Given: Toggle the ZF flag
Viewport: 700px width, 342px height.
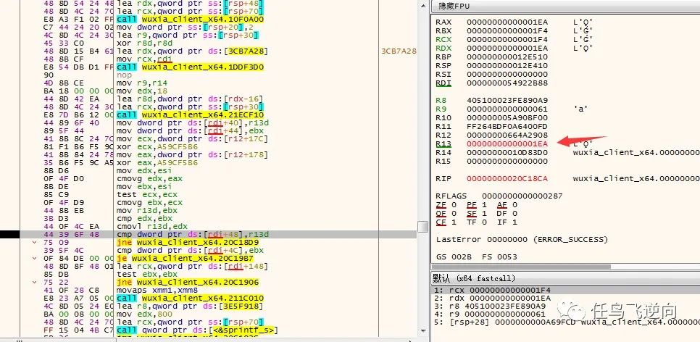Looking at the screenshot, I should point(443,205).
